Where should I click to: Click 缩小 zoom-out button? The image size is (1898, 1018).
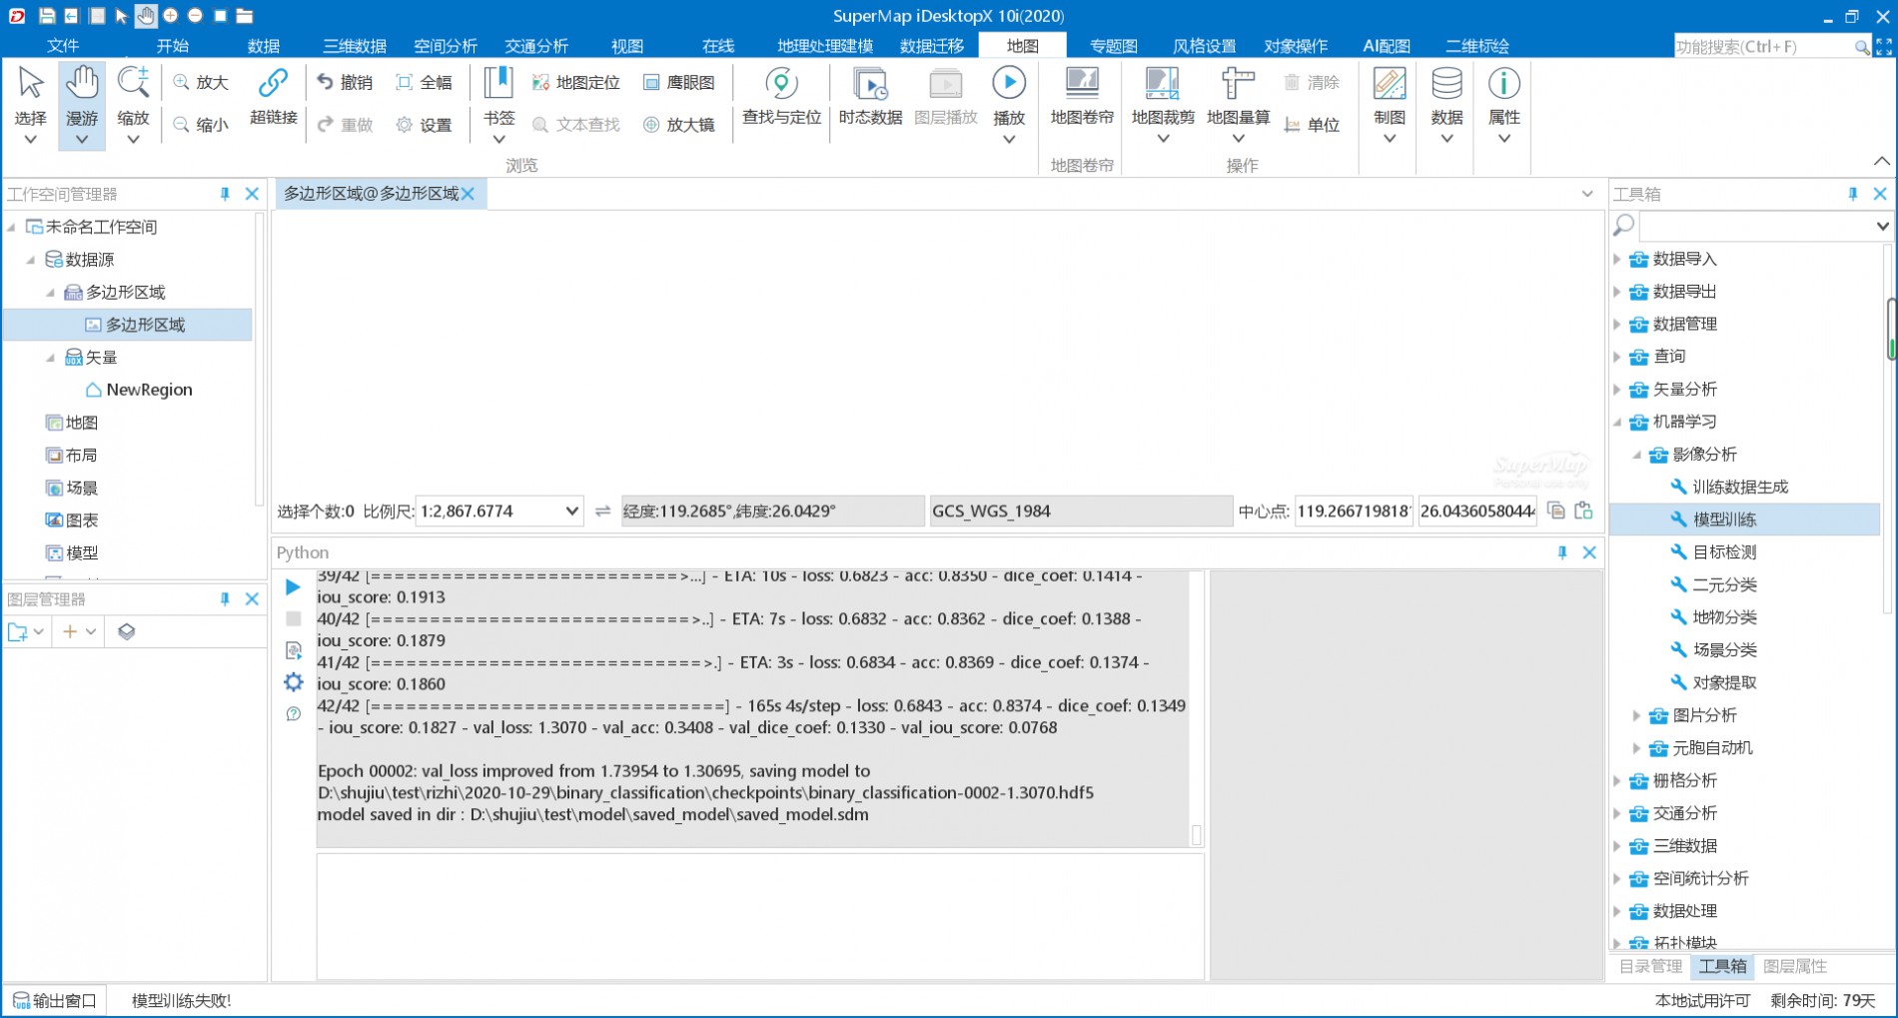[201, 125]
